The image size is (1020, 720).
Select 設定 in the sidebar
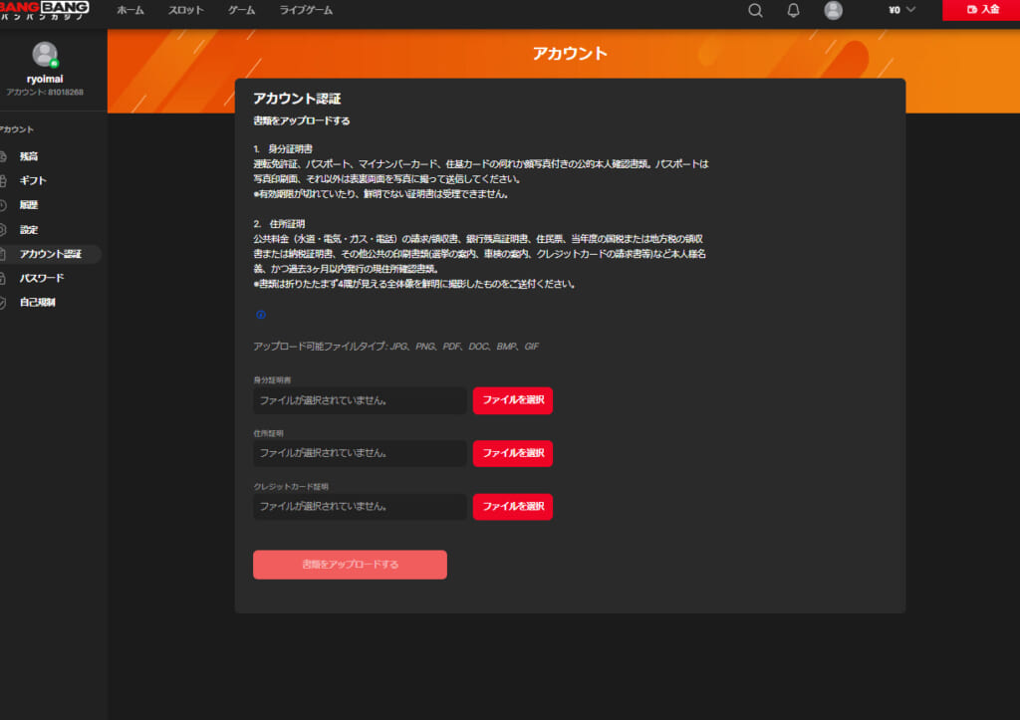tap(29, 230)
